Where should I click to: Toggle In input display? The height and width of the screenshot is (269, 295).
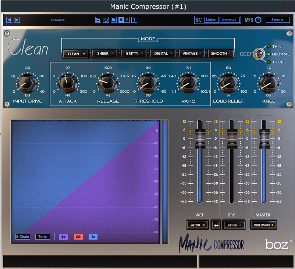click(93, 237)
